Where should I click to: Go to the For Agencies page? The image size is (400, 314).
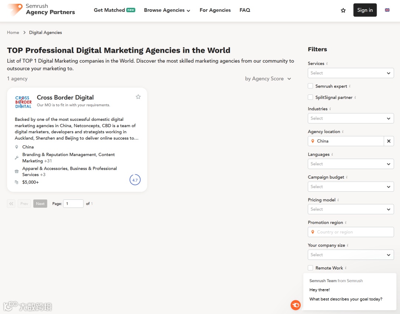[x=215, y=10]
